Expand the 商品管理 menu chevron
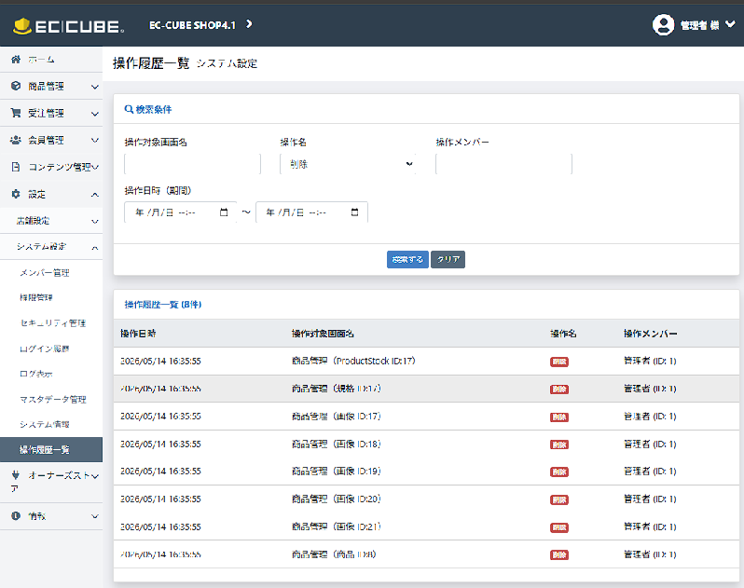Viewport: 744px width, 588px height. click(95, 87)
